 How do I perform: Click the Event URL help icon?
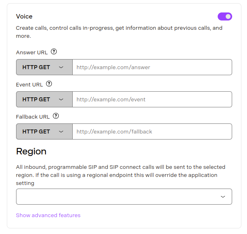pos(49,84)
